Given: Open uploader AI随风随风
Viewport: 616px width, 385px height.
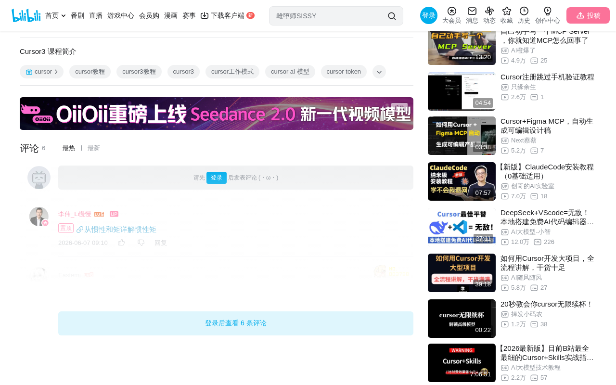Looking at the screenshot, I should [526, 278].
